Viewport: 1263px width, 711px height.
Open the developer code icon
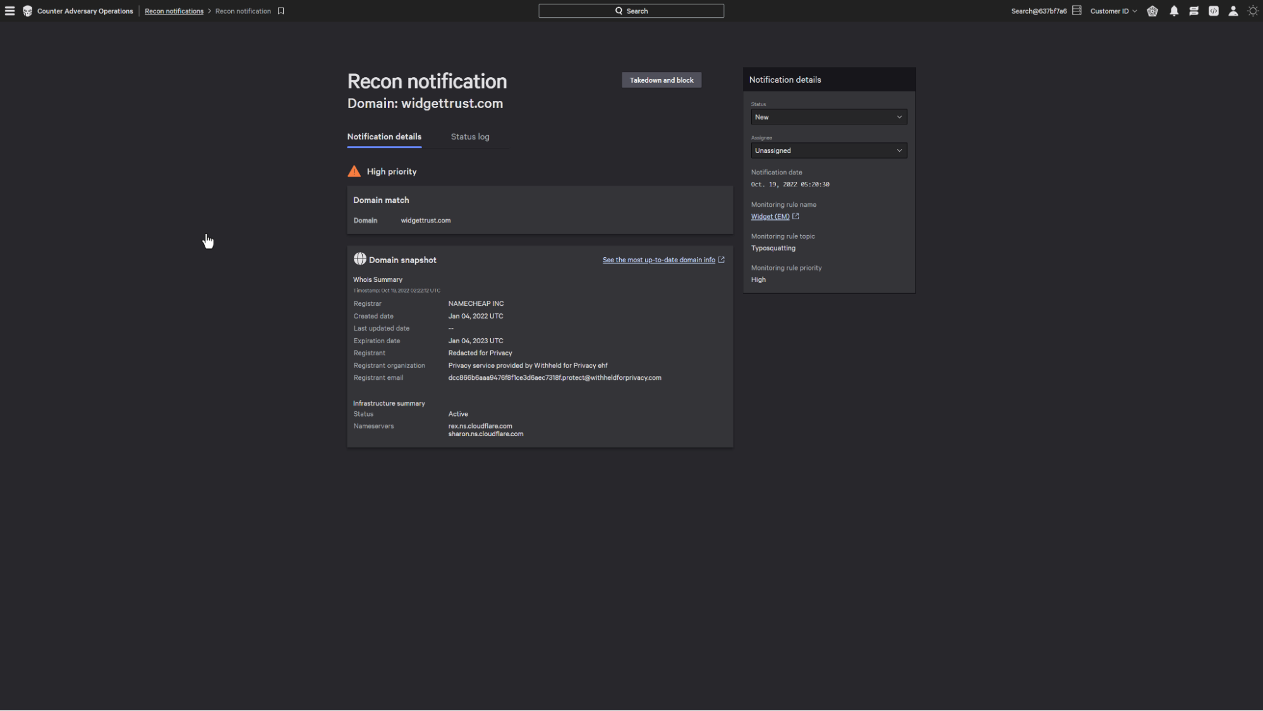point(1213,11)
